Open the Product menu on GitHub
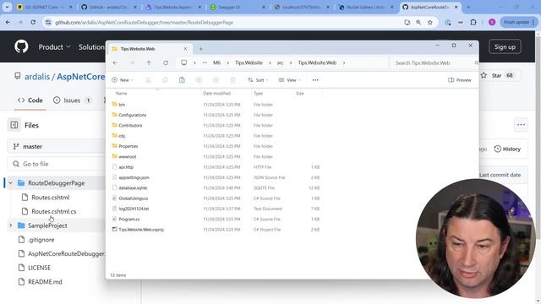 (54, 47)
